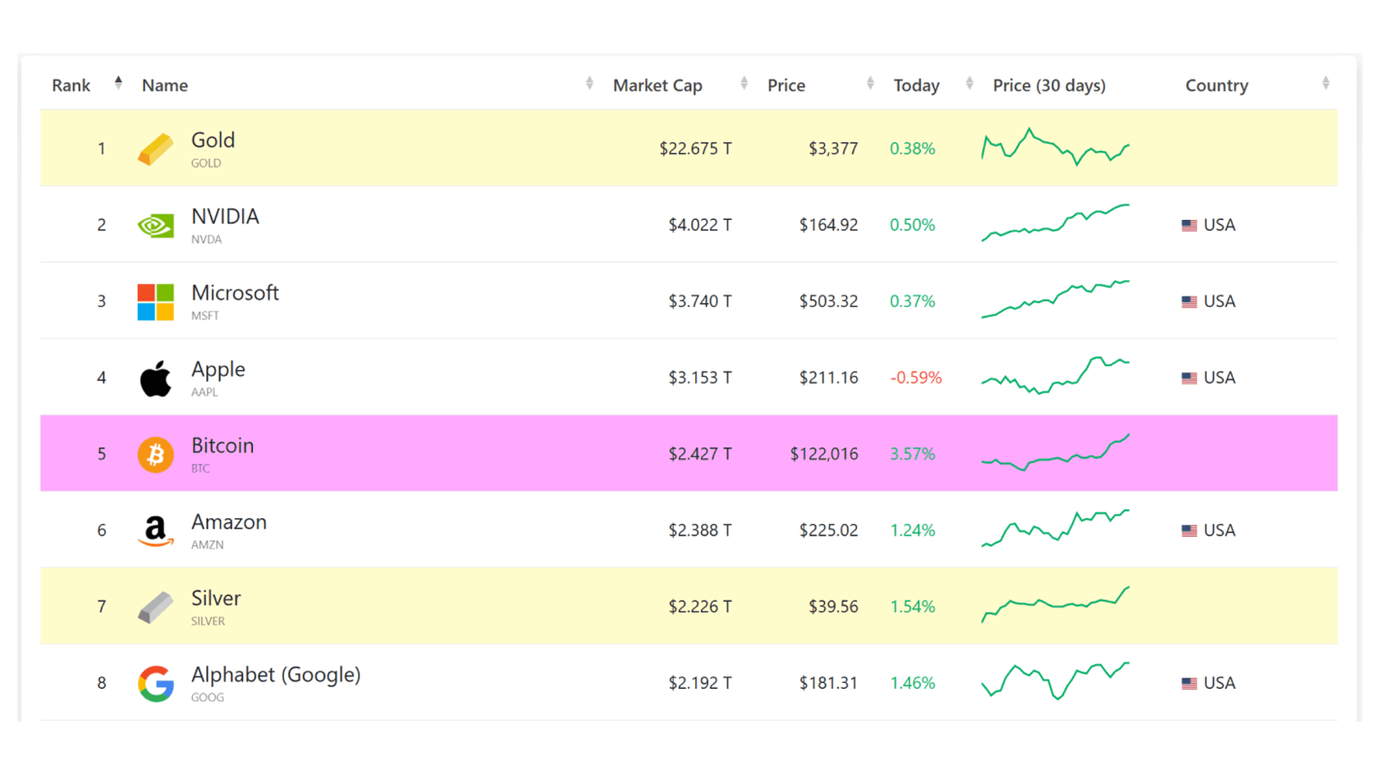Image resolution: width=1379 pixels, height=775 pixels.
Task: Open the NVIDIA company link
Action: pos(225,217)
